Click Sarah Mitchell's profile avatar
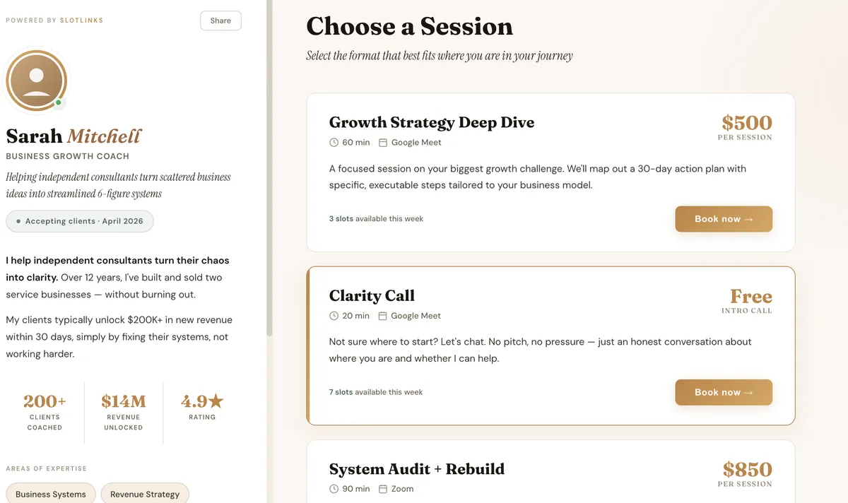Image resolution: width=848 pixels, height=503 pixels. [x=37, y=81]
